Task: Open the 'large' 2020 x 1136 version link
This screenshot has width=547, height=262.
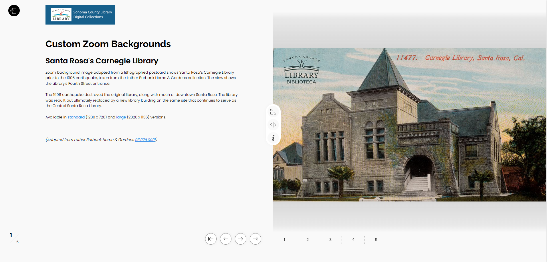Action: click(x=121, y=117)
